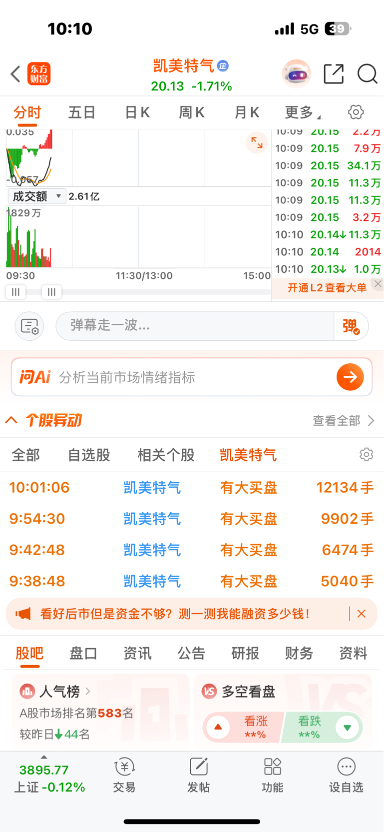Open the 公告 tab
Image resolution: width=384 pixels, height=832 pixels.
click(191, 653)
